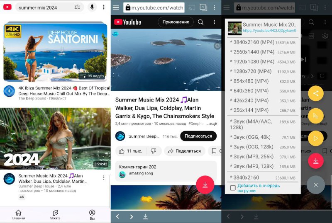Open The Deep Sound channel avatar
Screen dimensions: 332x223
[9, 91]
